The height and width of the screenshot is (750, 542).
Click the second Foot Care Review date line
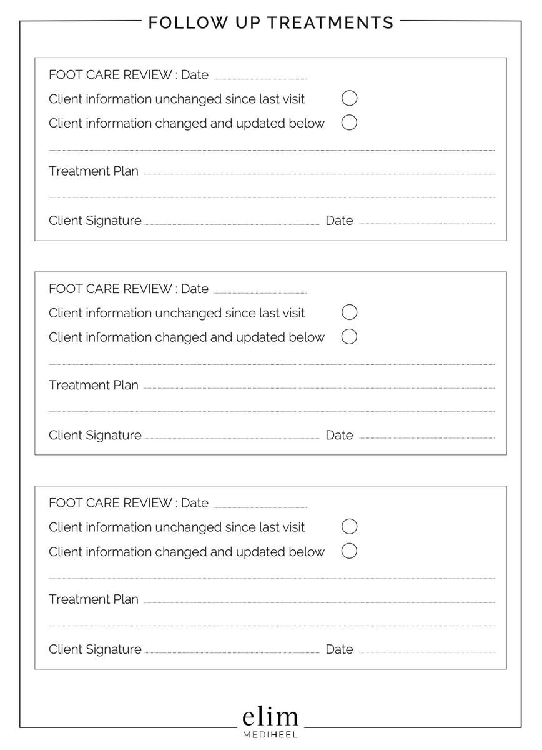click(260, 291)
